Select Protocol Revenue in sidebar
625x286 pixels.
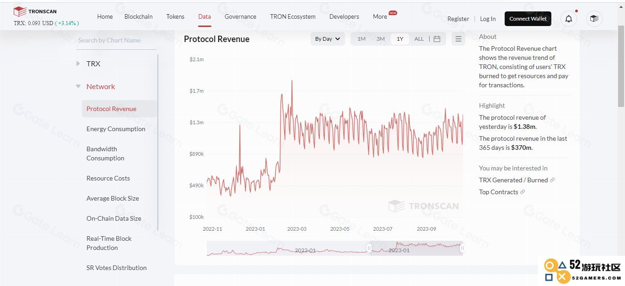click(x=119, y=109)
